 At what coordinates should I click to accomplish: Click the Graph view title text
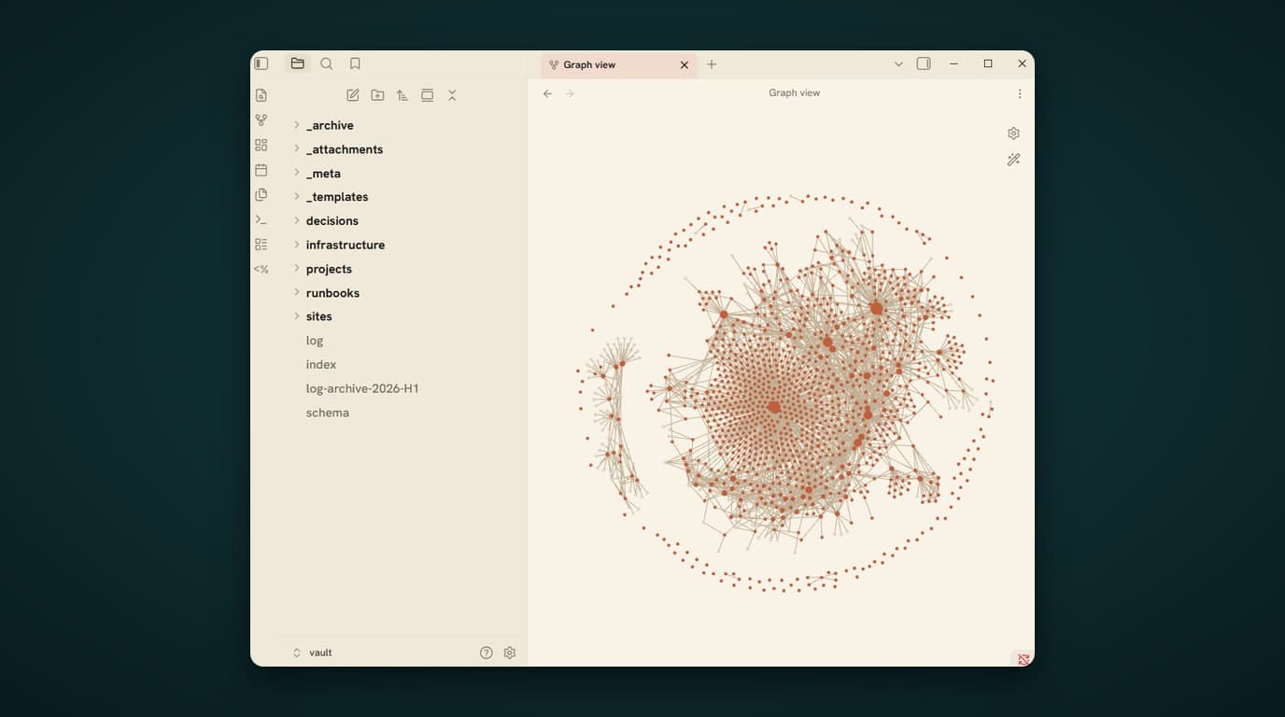click(795, 93)
